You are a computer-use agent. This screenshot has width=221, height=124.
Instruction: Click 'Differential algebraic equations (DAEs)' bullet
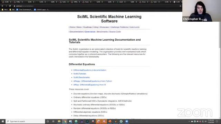(90, 112)
